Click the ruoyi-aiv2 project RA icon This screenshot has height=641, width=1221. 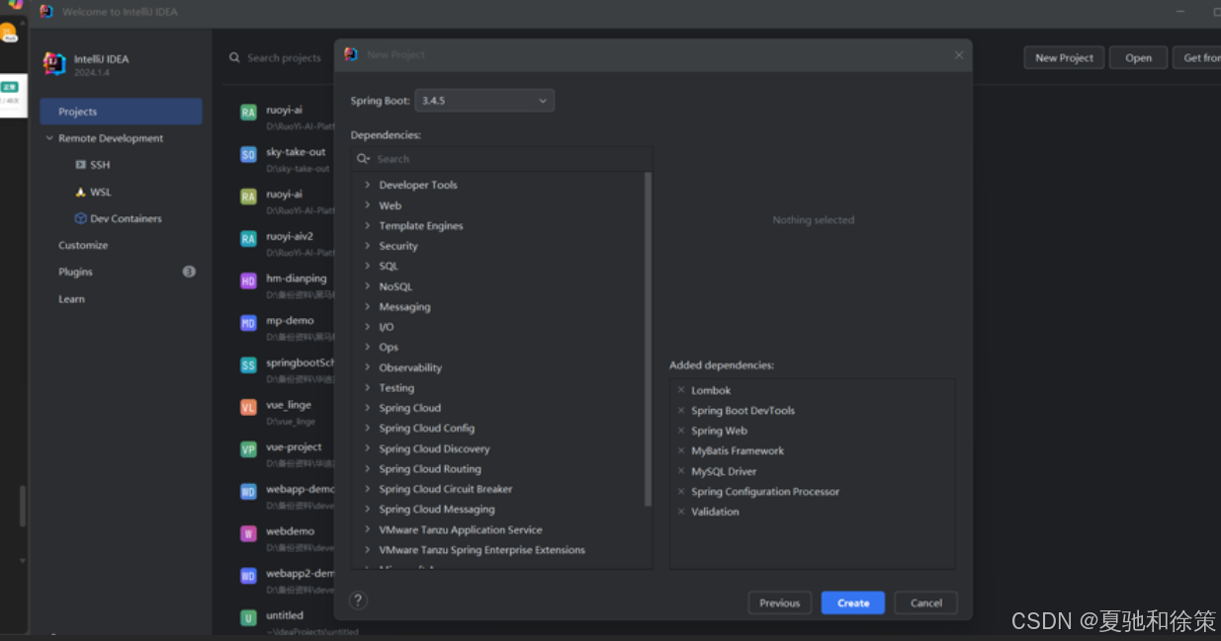[x=248, y=238]
